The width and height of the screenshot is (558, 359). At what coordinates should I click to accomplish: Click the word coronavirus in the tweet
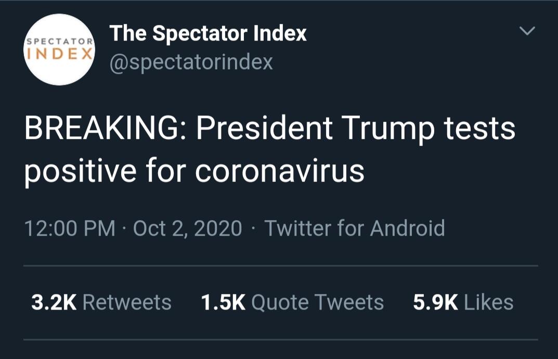click(x=280, y=171)
